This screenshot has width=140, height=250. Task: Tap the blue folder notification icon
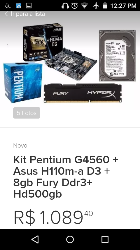pos(19,6)
